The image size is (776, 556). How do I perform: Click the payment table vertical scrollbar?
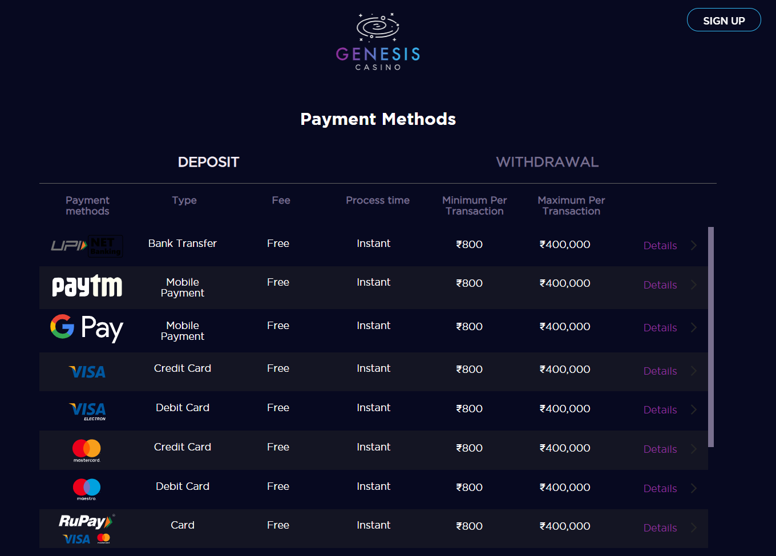(x=711, y=336)
